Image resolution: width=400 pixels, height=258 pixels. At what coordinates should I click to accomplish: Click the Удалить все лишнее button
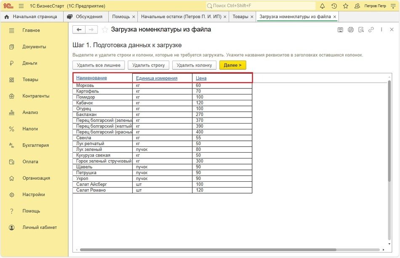[99, 65]
